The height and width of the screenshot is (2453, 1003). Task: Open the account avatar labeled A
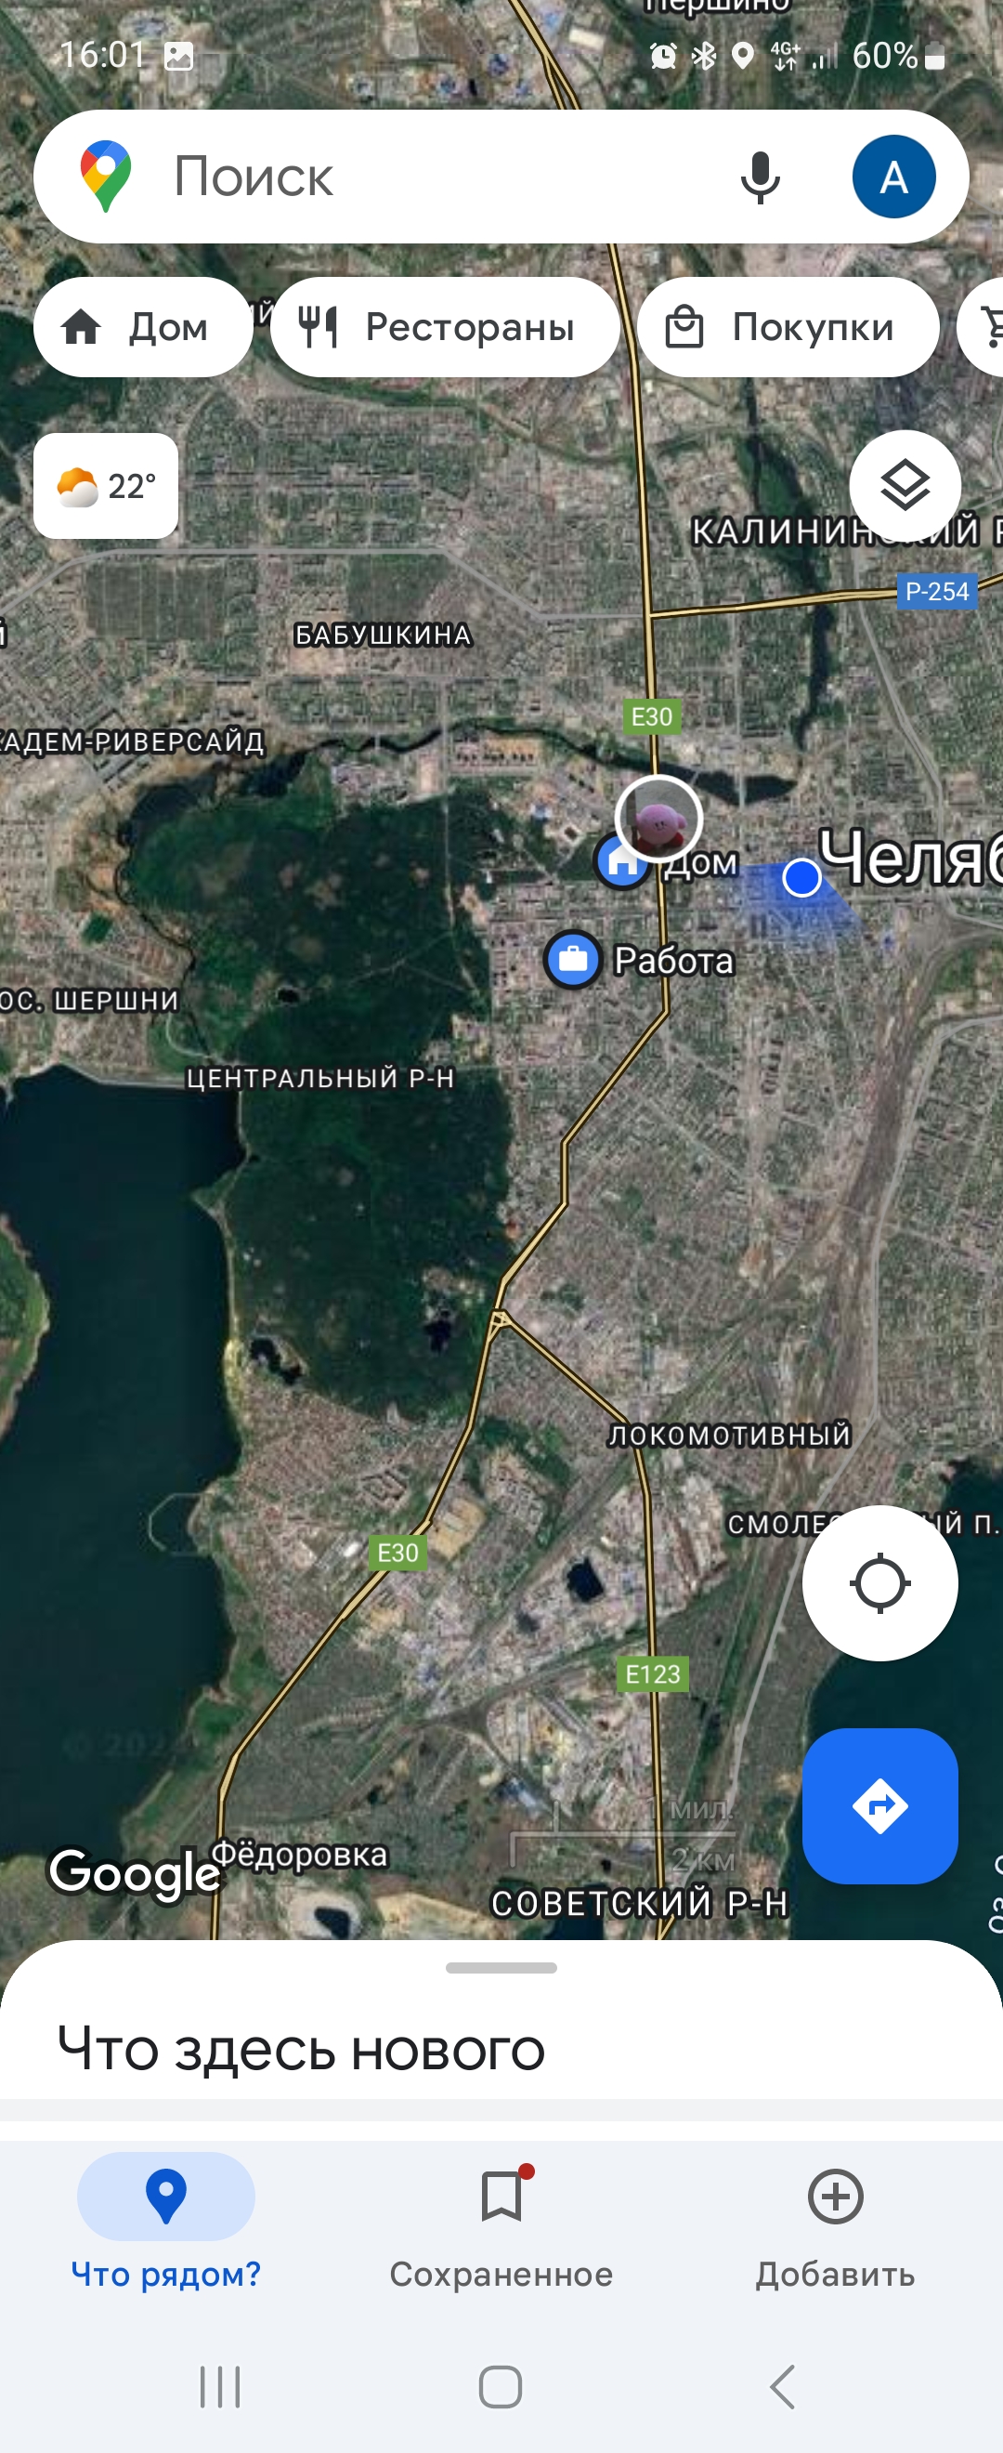coord(893,177)
